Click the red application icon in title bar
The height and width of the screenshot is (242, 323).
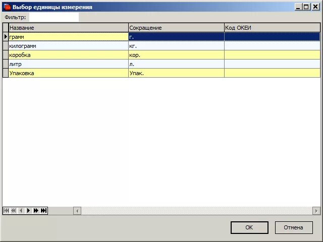[7, 7]
